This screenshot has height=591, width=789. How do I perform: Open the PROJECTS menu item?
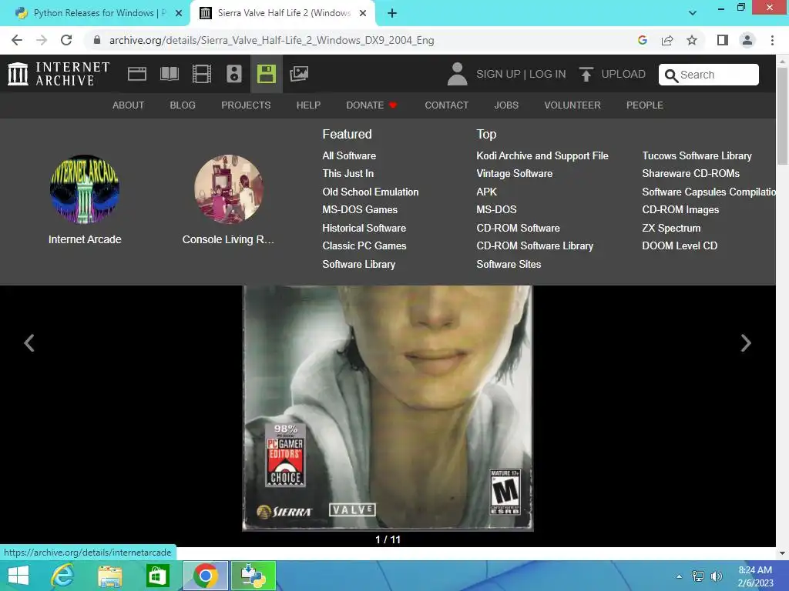(x=246, y=105)
